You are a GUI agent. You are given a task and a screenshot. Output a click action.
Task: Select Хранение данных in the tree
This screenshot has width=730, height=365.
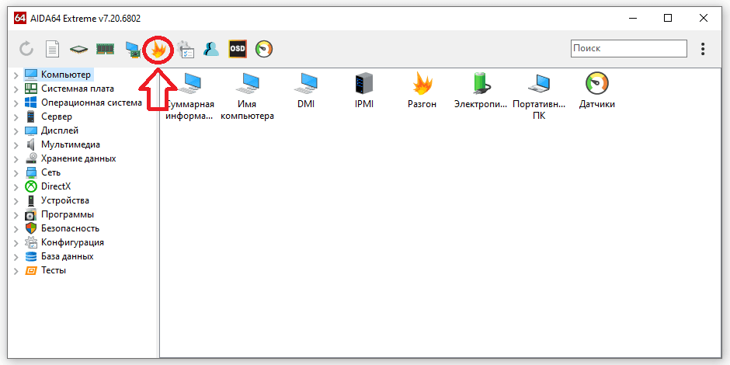pyautogui.click(x=78, y=158)
